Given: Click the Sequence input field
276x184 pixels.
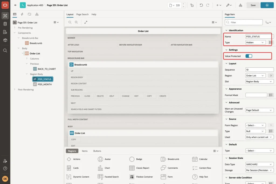Looking at the screenshot, I should [x=260, y=70].
